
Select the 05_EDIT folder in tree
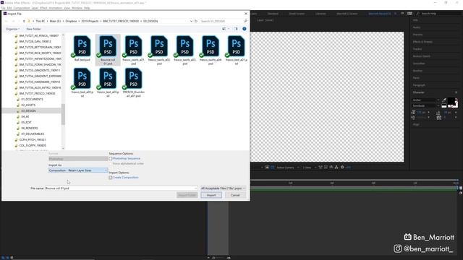[26, 122]
